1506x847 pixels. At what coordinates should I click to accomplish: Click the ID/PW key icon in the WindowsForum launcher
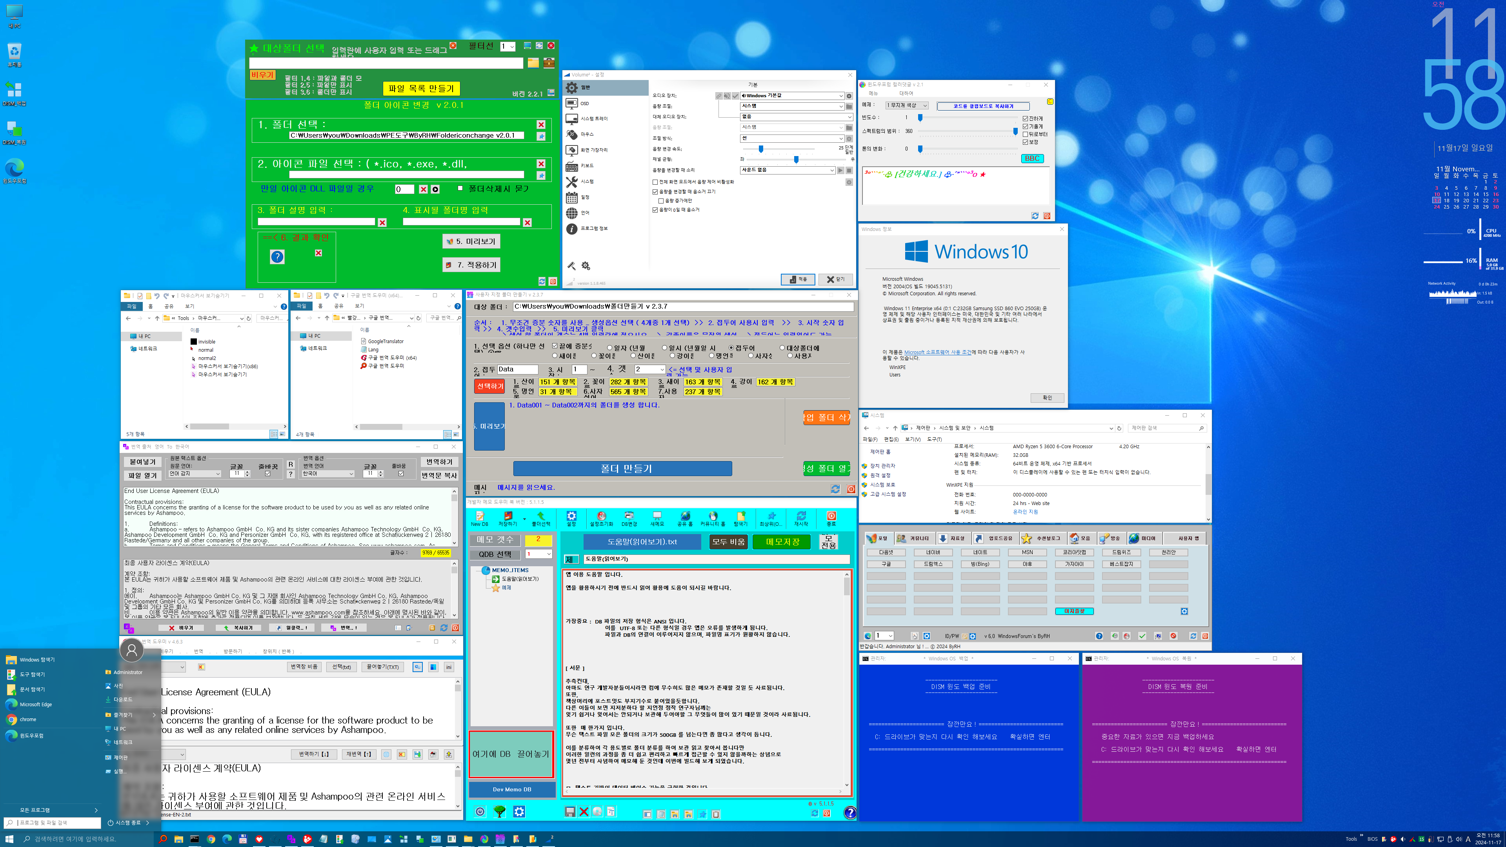pyautogui.click(x=965, y=636)
